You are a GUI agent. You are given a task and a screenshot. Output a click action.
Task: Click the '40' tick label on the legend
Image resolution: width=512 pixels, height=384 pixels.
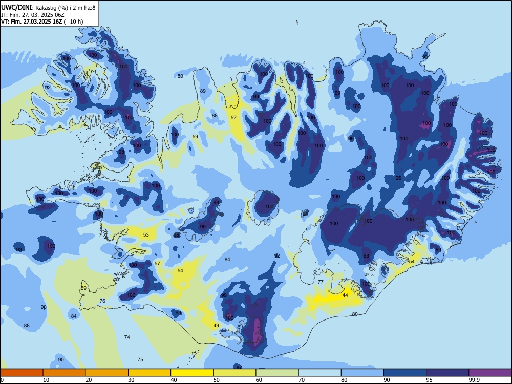(174, 380)
